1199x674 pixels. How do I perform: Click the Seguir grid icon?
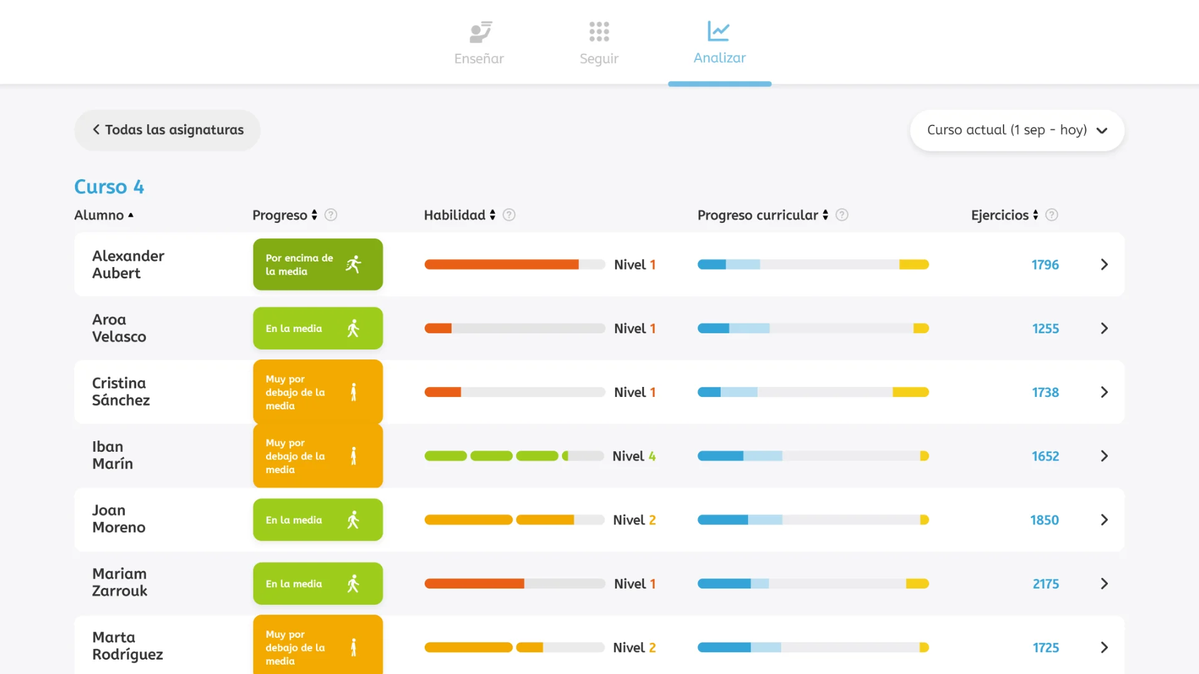click(x=598, y=30)
